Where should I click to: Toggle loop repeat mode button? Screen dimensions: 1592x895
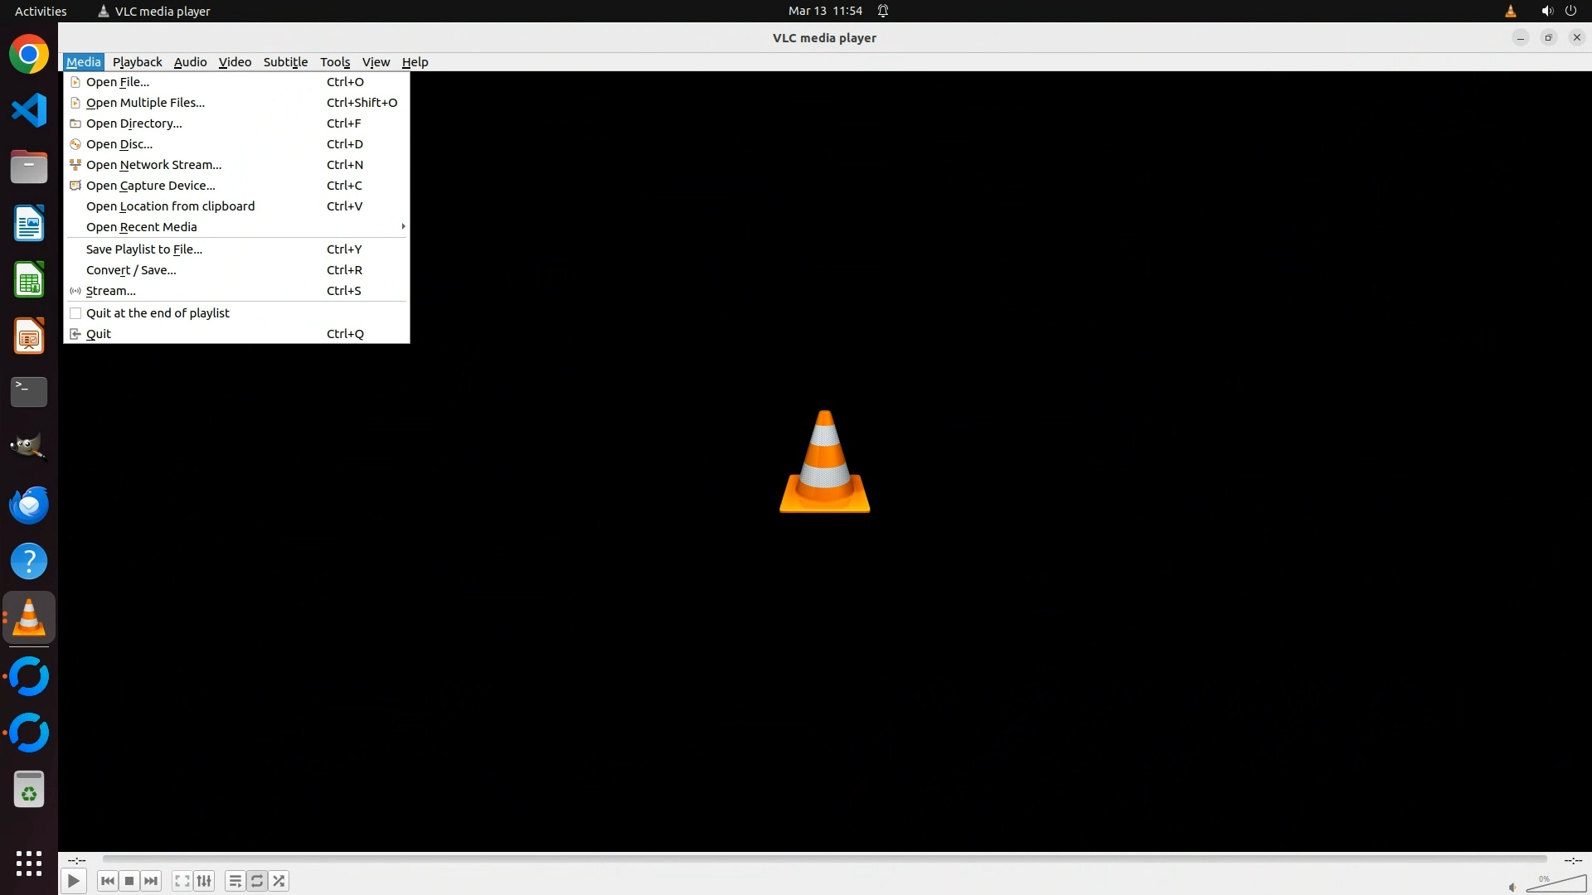[257, 881]
